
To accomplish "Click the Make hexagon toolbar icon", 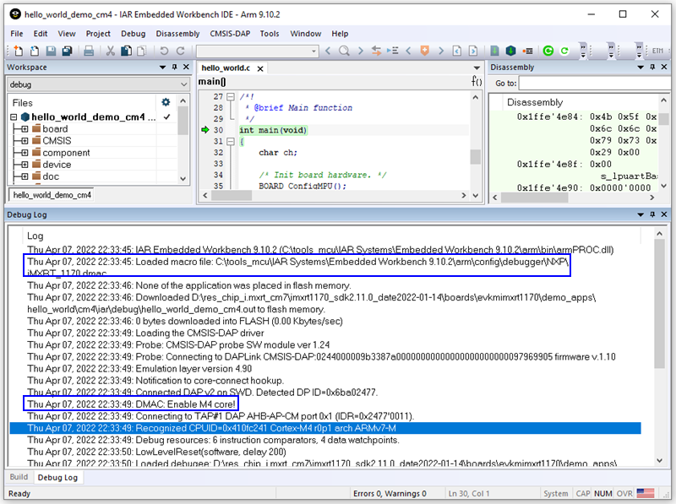I will point(511,51).
